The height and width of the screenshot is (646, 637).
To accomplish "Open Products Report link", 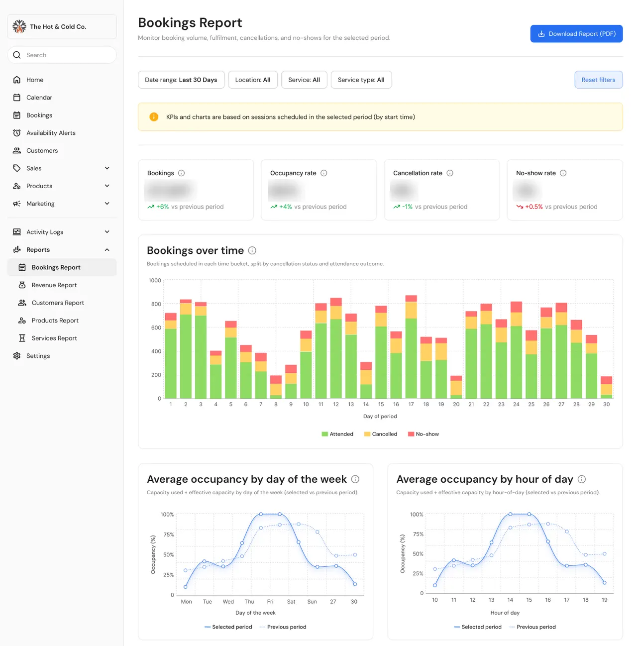I will pyautogui.click(x=62, y=321).
